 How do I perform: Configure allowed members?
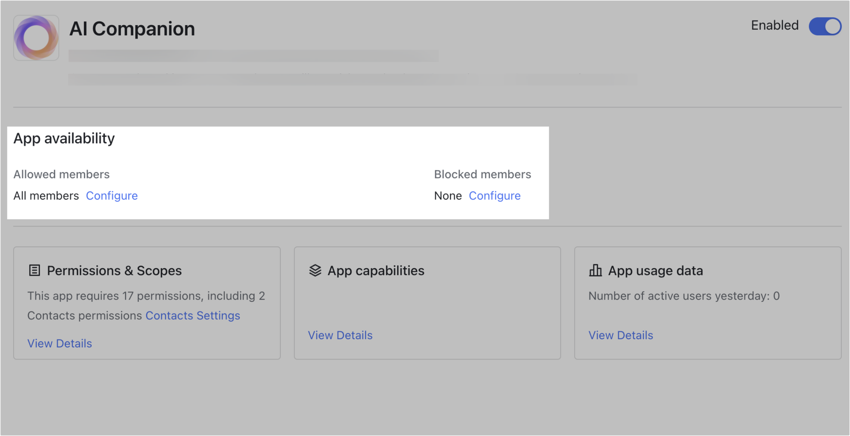click(112, 195)
